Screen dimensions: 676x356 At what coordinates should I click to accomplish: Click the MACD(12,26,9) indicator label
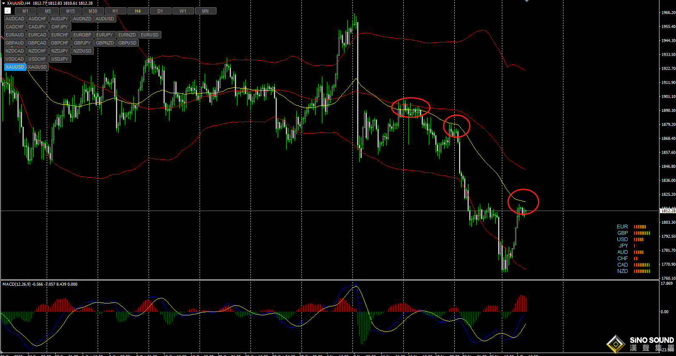[x=17, y=284]
